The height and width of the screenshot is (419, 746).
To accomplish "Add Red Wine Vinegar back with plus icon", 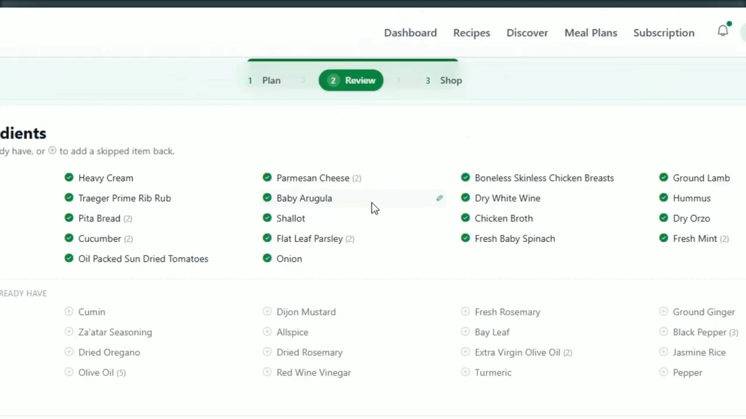I will tap(267, 372).
